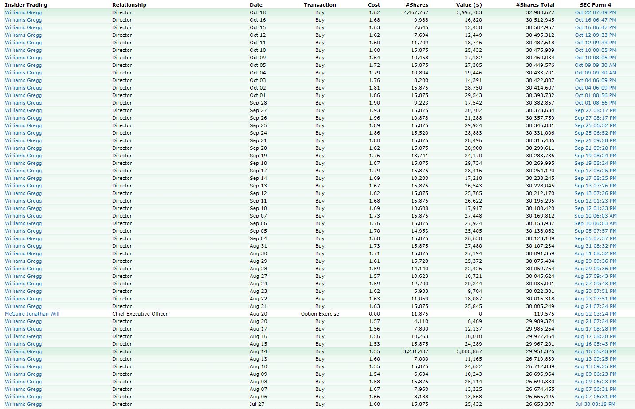The width and height of the screenshot is (635, 409).
Task: Select the shares value 3,231,487
Action: tap(416, 351)
